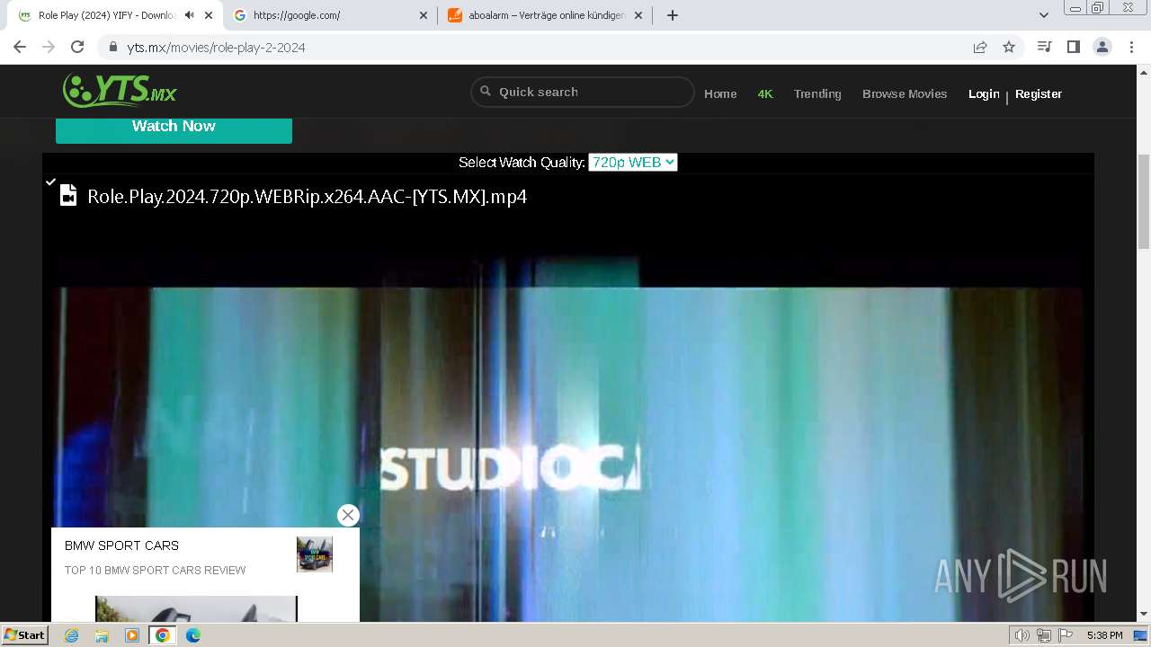
Task: Click the Login link
Action: click(x=984, y=93)
